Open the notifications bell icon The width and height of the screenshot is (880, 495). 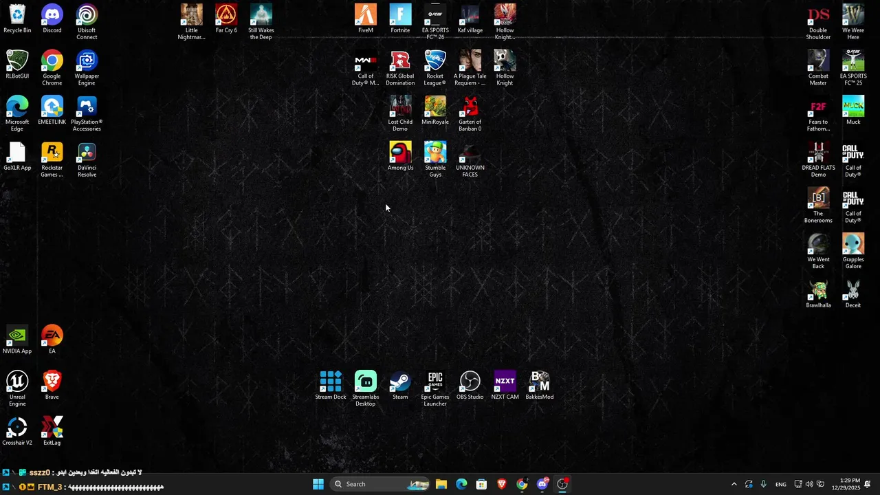868,484
